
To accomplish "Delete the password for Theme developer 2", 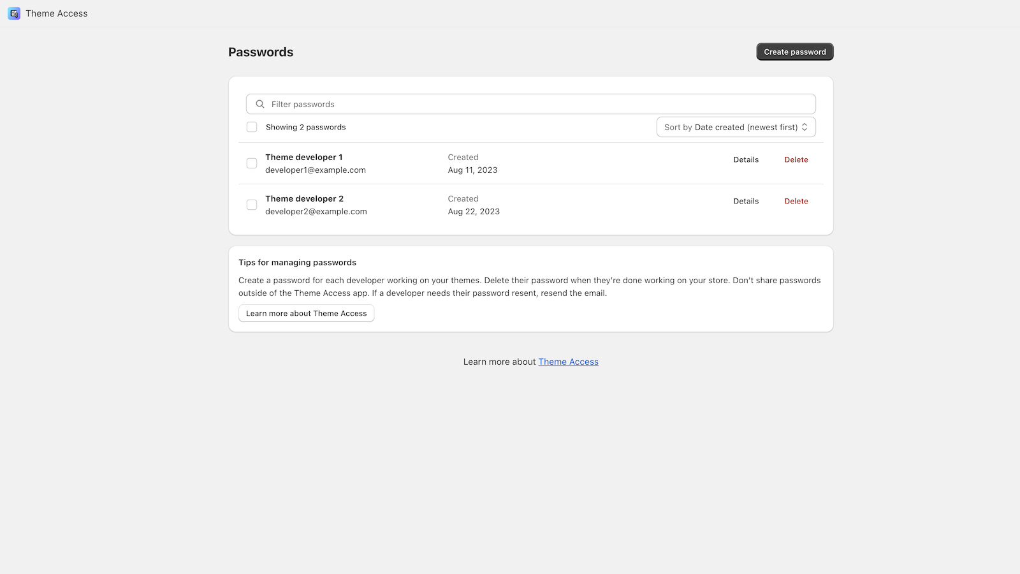I will (796, 201).
